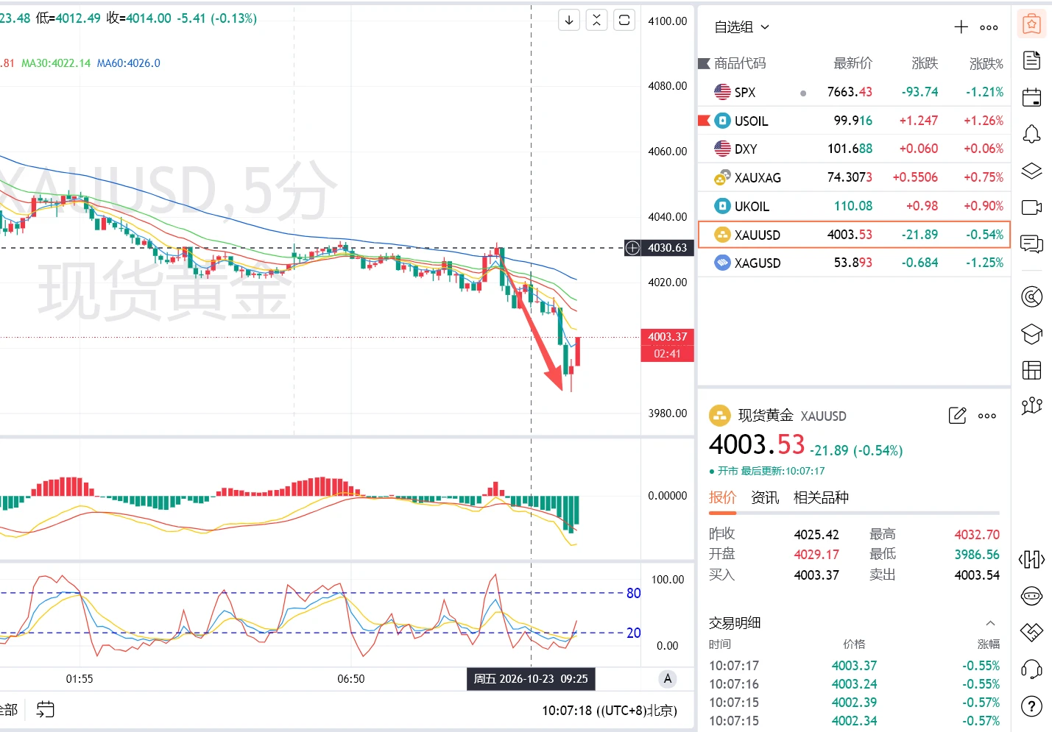This screenshot has width=1052, height=732.
Task: Open the news document icon in sidebar
Action: [1031, 60]
